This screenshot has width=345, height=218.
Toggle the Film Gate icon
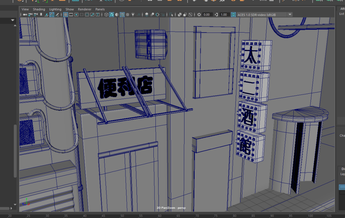click(71, 15)
